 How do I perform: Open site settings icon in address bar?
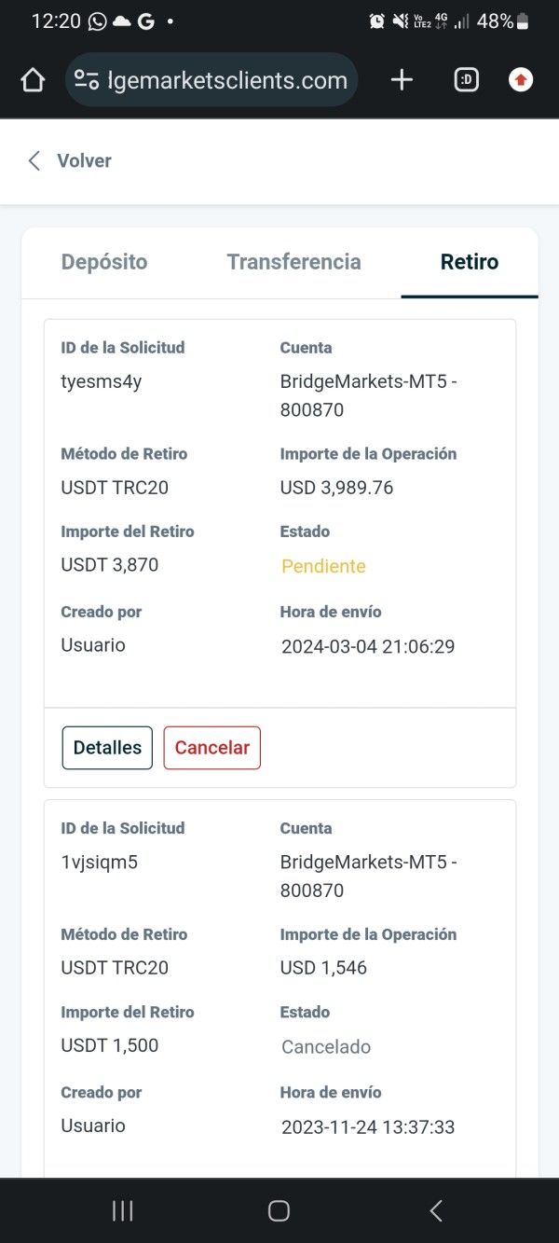[87, 81]
